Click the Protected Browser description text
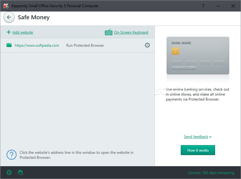Viewport: 241px width, 179px height. pyautogui.click(x=197, y=94)
